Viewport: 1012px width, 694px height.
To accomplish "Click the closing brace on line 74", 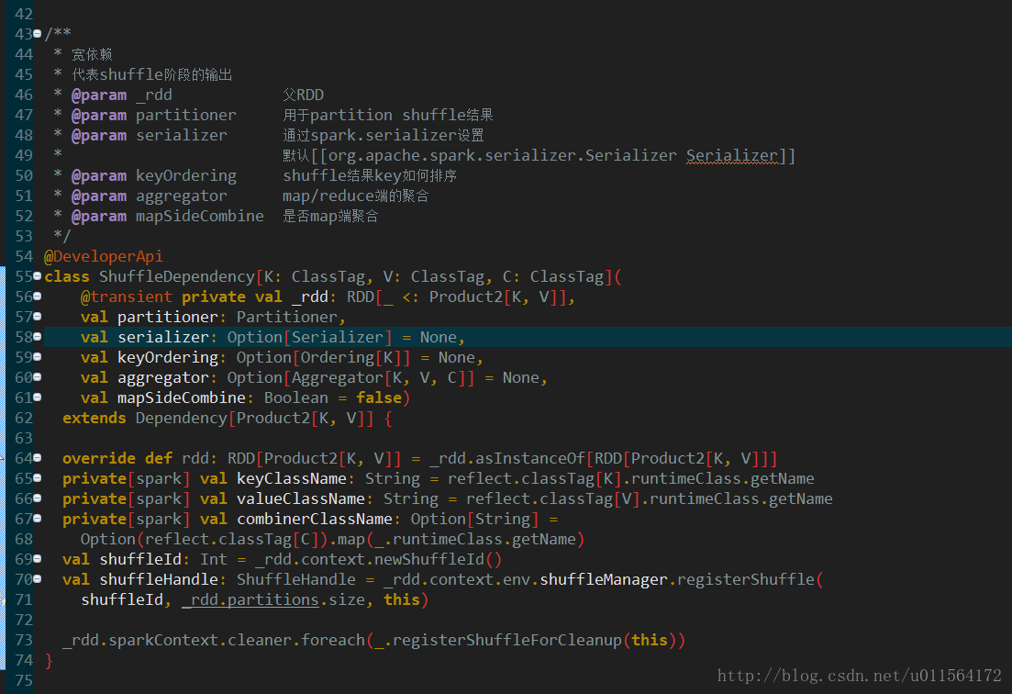I will tap(49, 660).
